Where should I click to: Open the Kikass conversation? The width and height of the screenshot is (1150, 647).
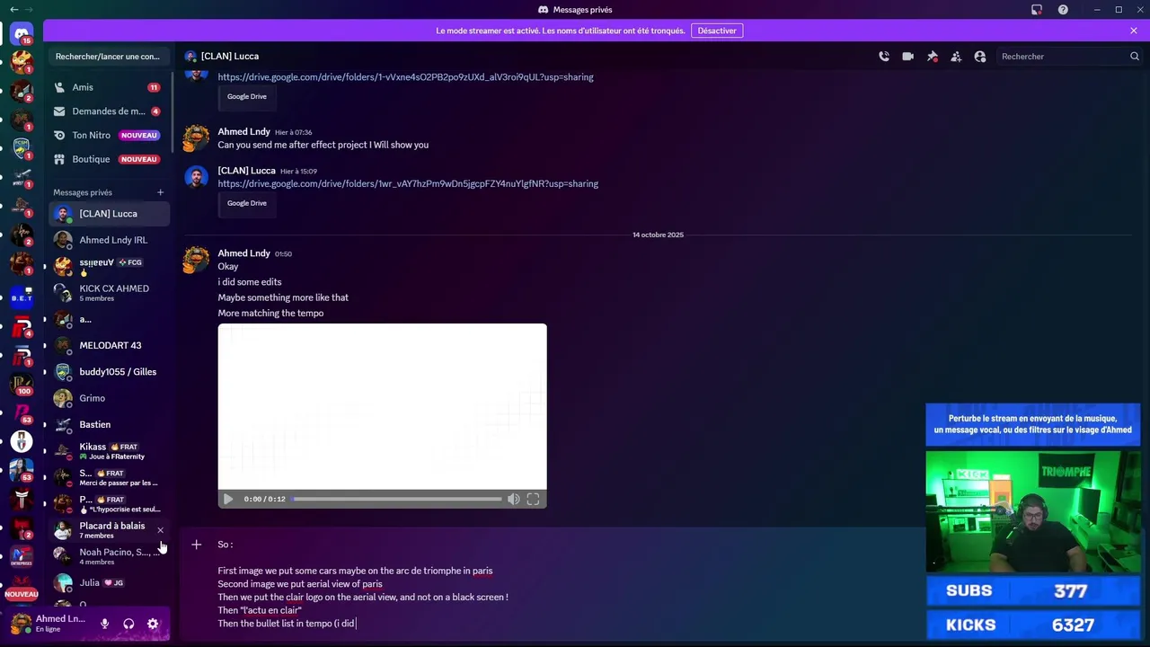109,451
